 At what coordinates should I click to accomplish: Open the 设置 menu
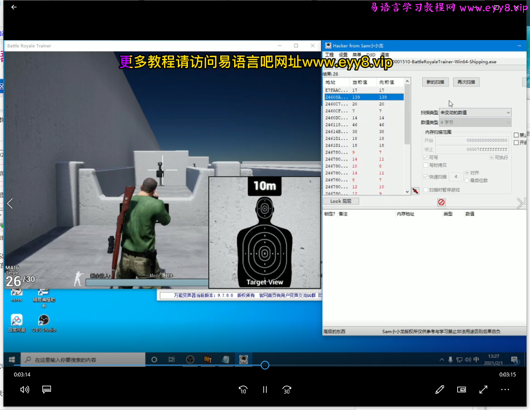coord(343,55)
